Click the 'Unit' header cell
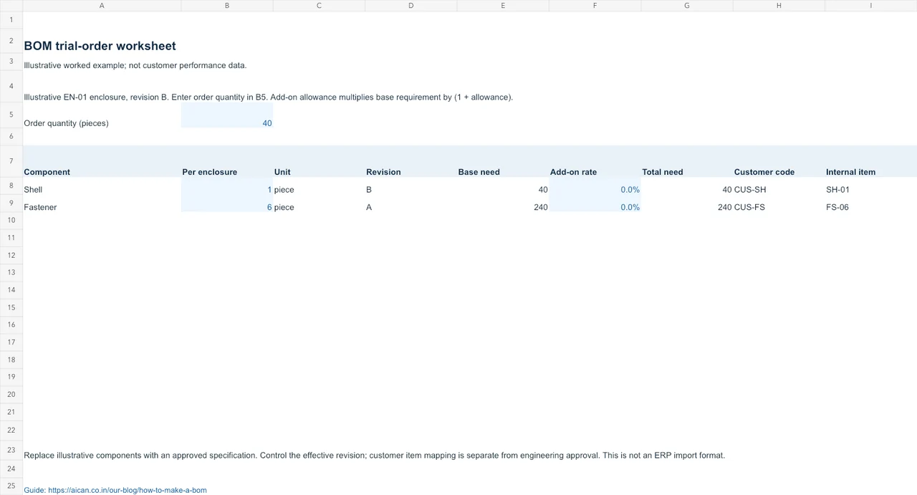The image size is (917, 495). (319, 161)
